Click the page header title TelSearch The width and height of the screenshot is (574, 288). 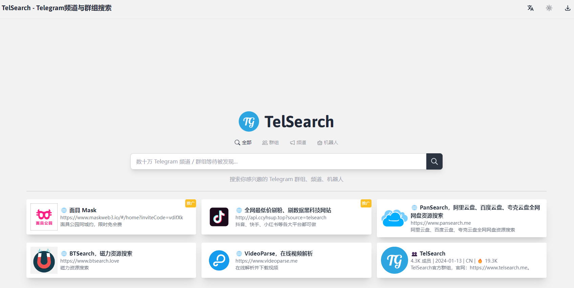pyautogui.click(x=57, y=8)
